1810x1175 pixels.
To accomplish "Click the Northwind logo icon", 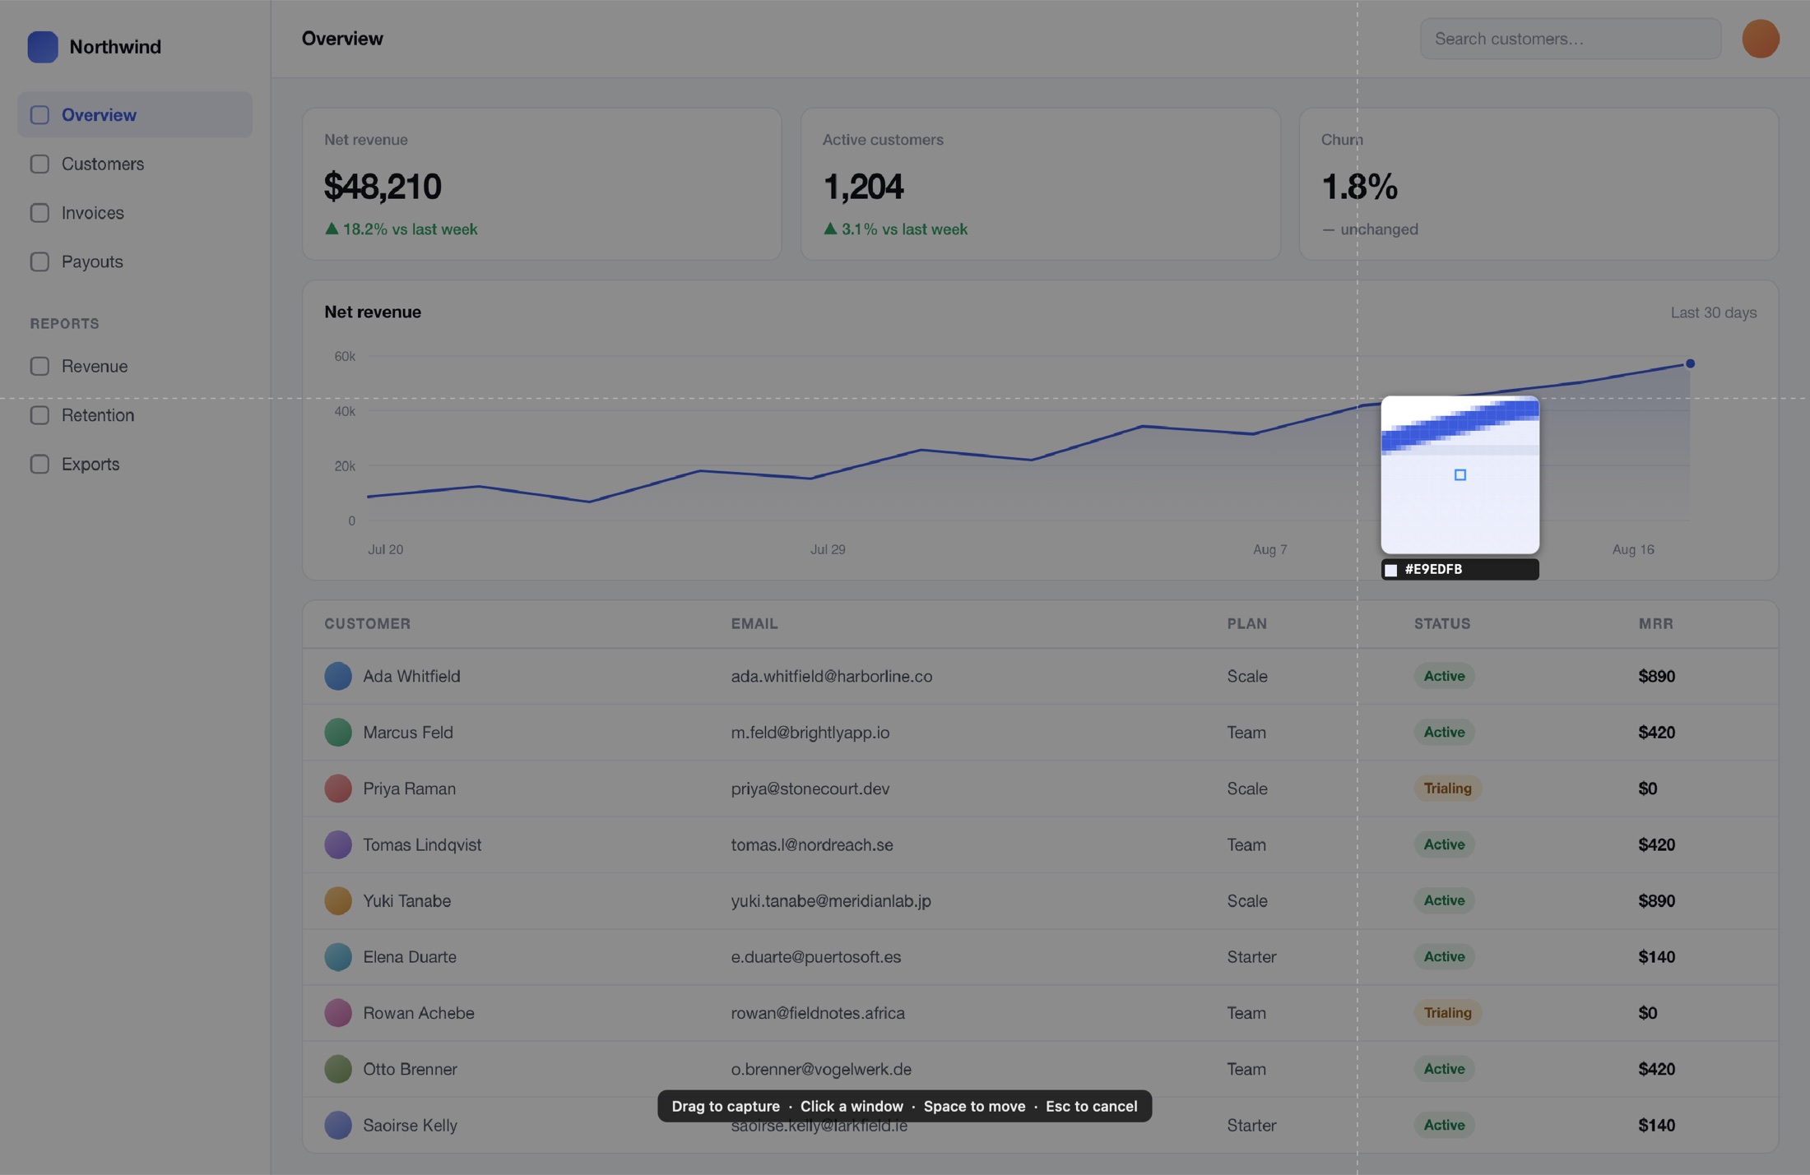I will (43, 47).
